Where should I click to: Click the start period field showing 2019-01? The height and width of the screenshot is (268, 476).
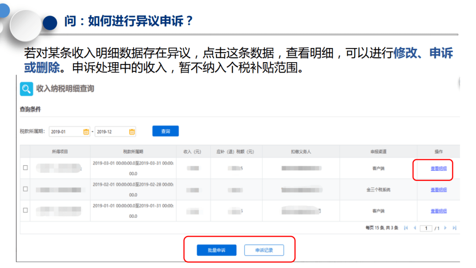click(x=70, y=132)
